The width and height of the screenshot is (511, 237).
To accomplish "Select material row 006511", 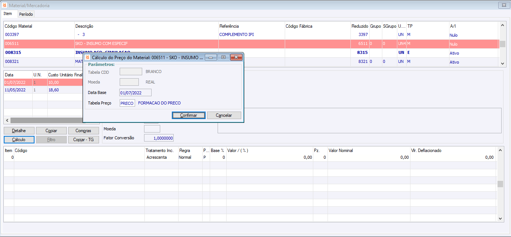I will [251, 44].
